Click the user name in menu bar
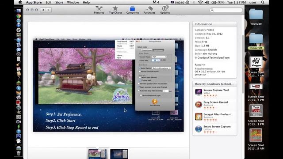283x159 pixels. point(252,2)
